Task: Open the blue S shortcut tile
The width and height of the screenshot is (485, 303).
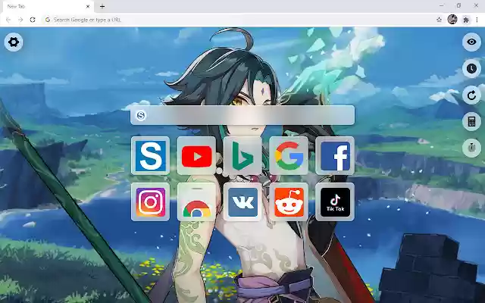Action: pyautogui.click(x=150, y=156)
